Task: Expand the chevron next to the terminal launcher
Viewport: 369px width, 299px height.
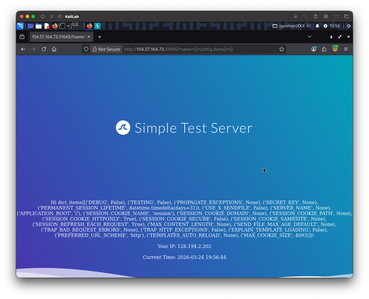Action: [x=68, y=26]
